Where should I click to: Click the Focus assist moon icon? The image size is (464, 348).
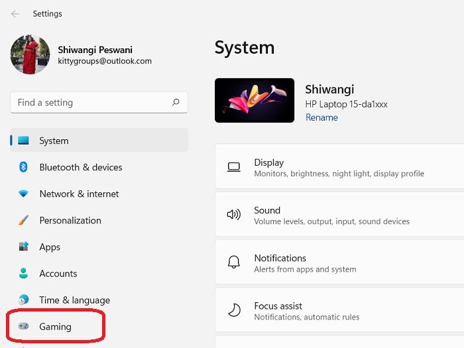234,310
